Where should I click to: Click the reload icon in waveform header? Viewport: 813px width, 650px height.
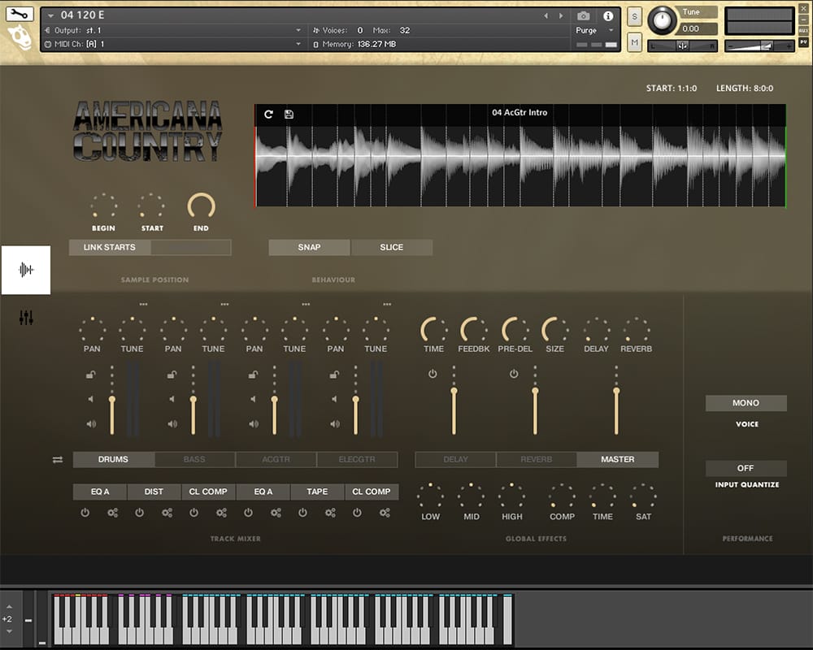pos(269,115)
